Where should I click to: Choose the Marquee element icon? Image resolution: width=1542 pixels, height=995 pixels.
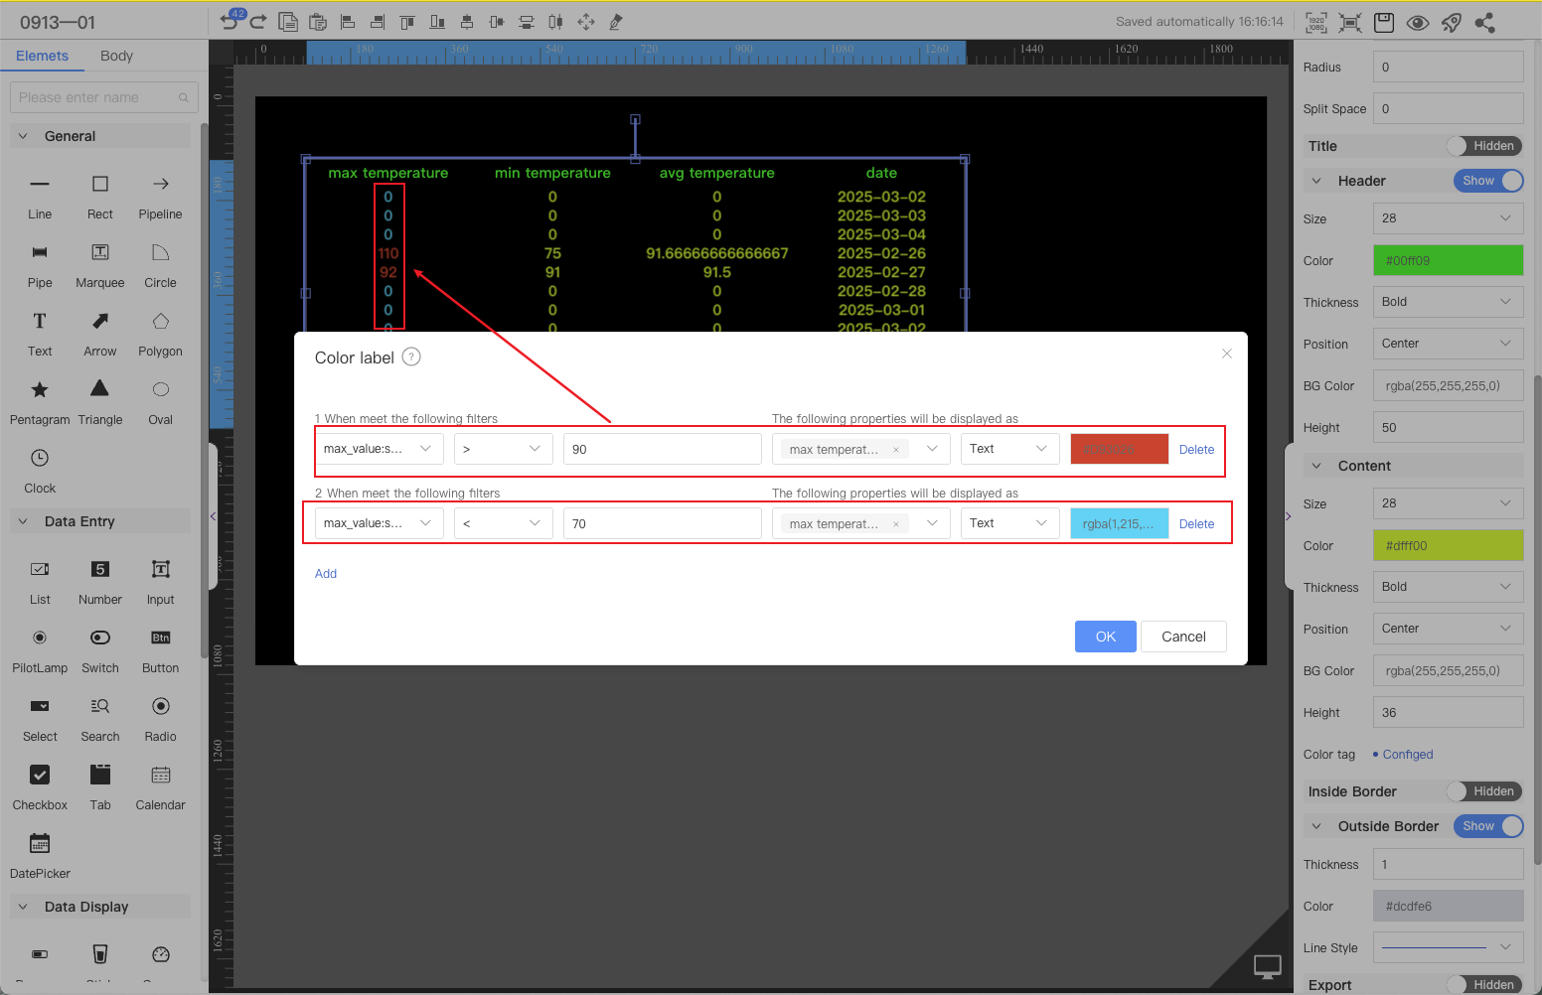point(100,253)
